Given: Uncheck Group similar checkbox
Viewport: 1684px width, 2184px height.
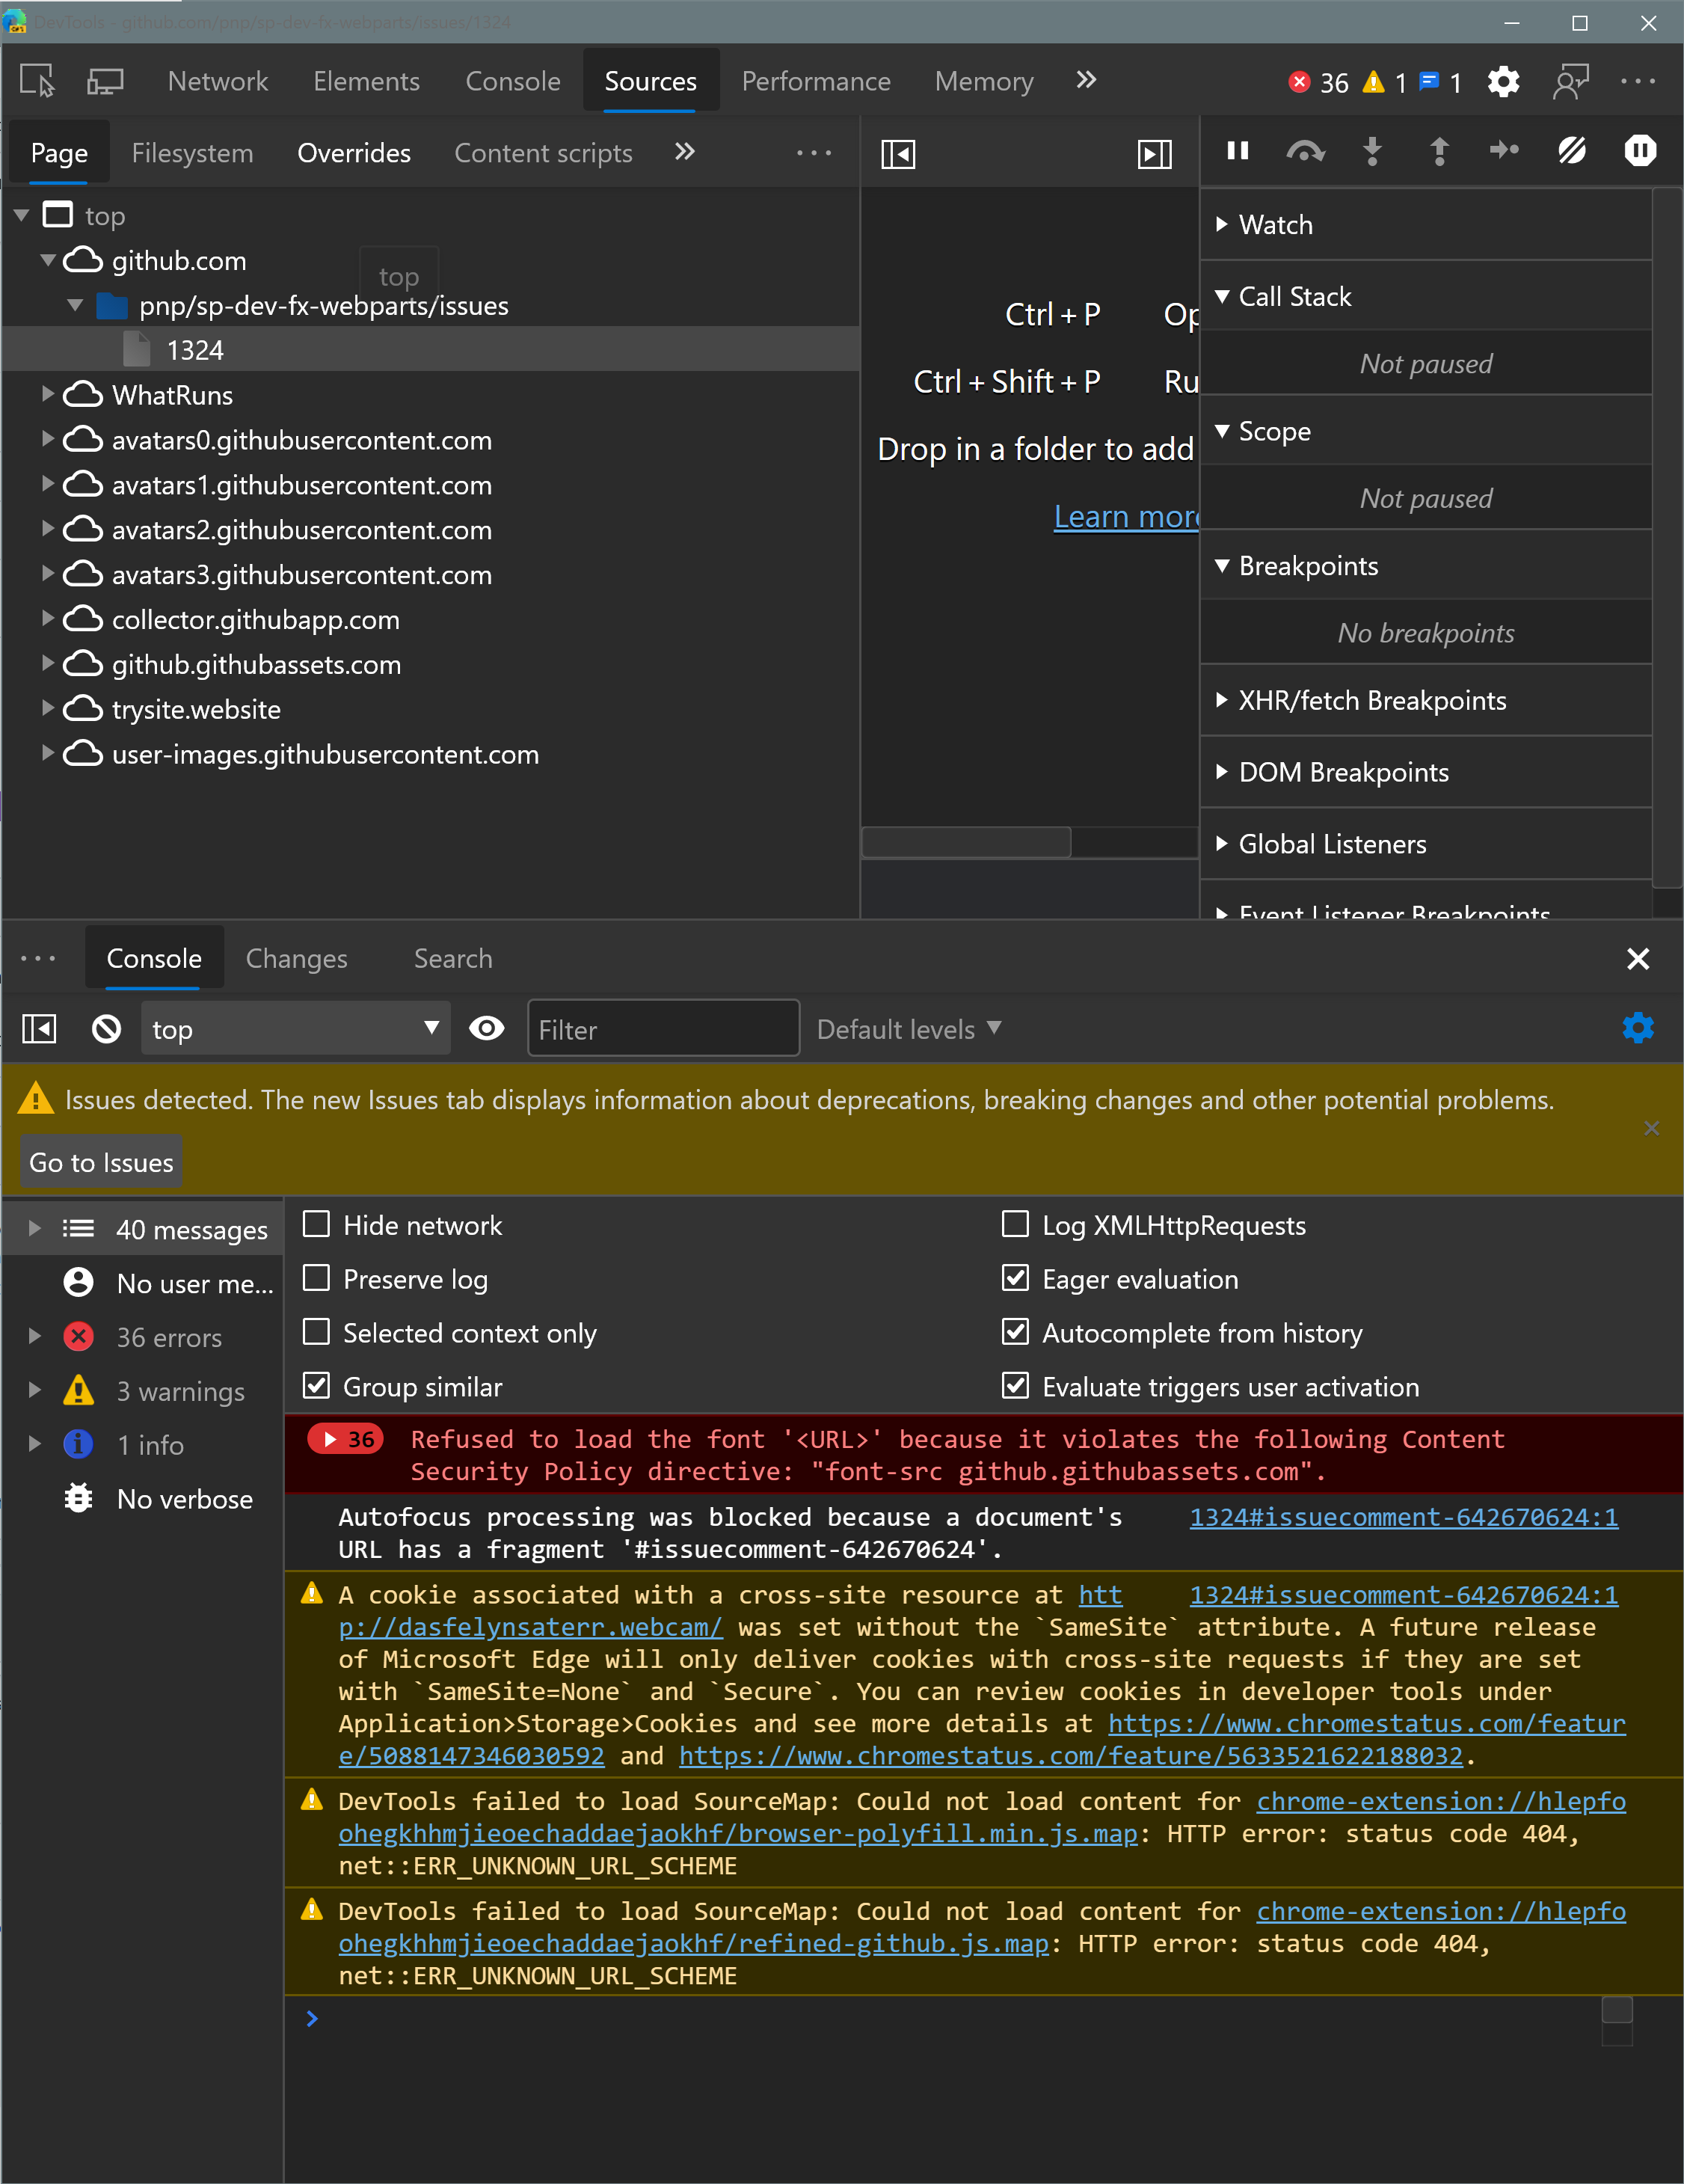Looking at the screenshot, I should point(317,1386).
